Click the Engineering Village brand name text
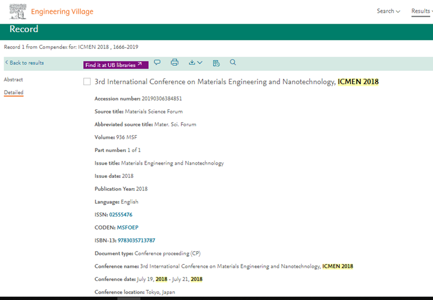The width and height of the screenshot is (433, 300). point(62,12)
